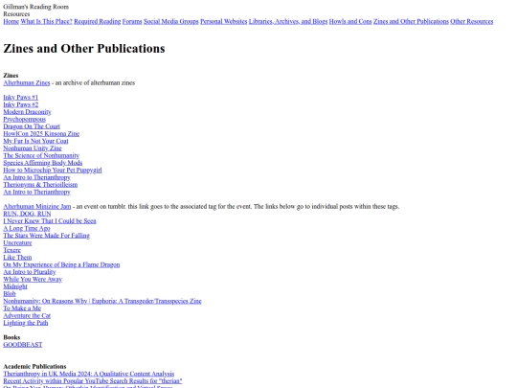This screenshot has width=517, height=388.
Task: Open the What Is This Place? page
Action: point(46,21)
